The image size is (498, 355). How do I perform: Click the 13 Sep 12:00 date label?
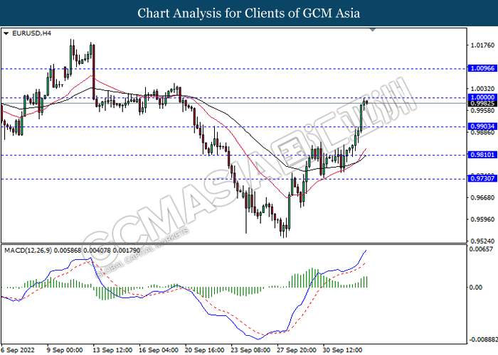112,350
